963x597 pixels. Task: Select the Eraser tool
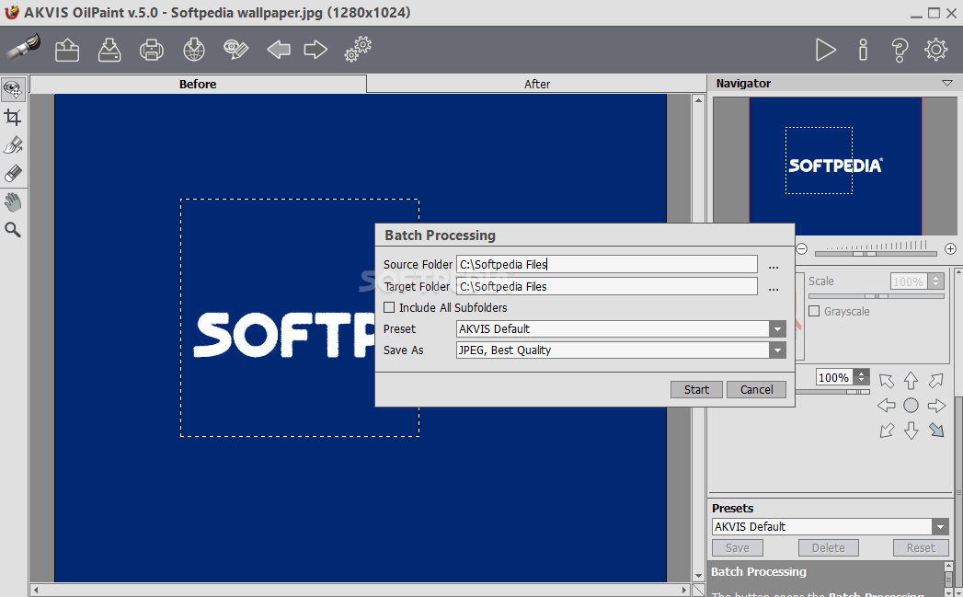13,174
